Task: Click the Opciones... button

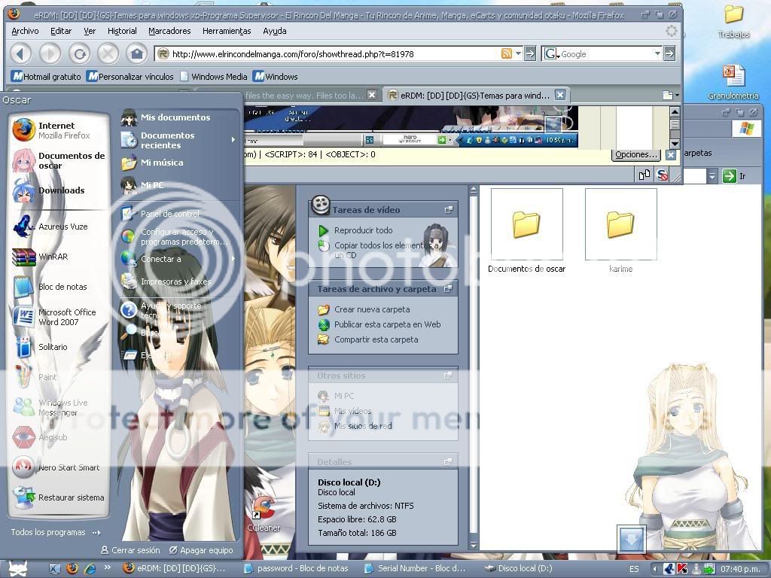Action: tap(636, 154)
